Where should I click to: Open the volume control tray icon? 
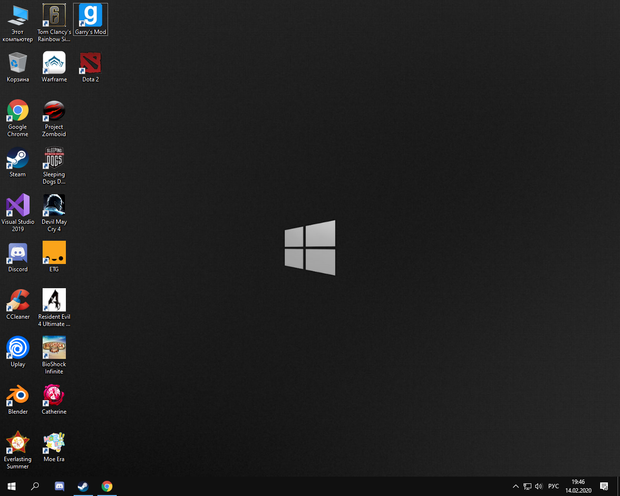pos(539,486)
